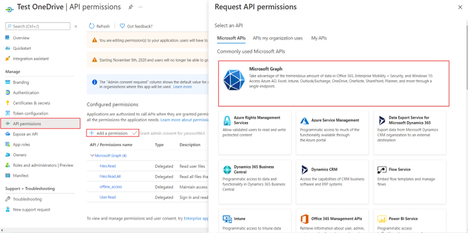Click in the sidebar search box
The height and width of the screenshot is (233, 468).
click(x=38, y=27)
